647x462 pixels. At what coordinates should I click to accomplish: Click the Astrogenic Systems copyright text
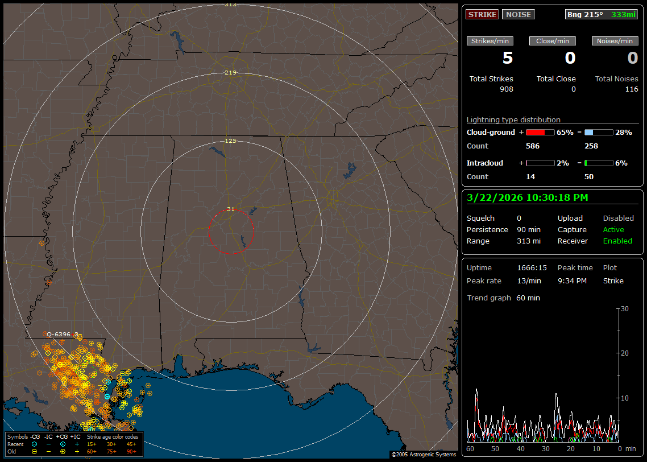[x=424, y=455]
